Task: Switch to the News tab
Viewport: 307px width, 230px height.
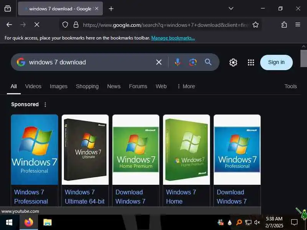Action: 114,86
